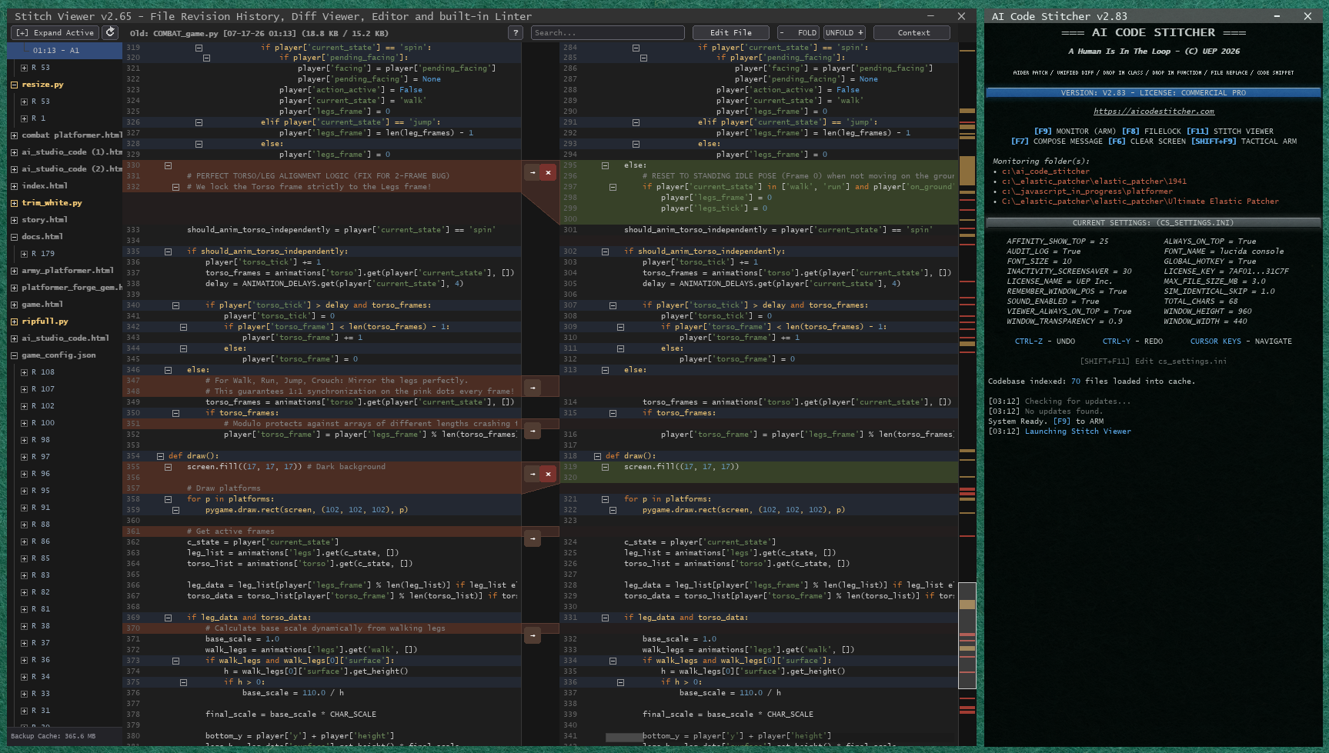Screen dimensions: 1329x753
Task: Click the c:\ai_code_stitcher monitored folder entry
Action: point(1045,172)
